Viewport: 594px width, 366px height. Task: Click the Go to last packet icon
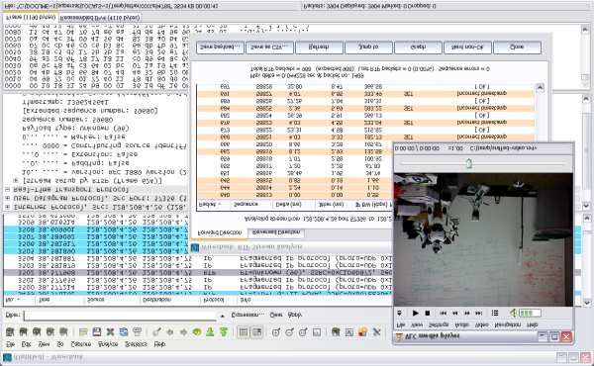click(224, 332)
